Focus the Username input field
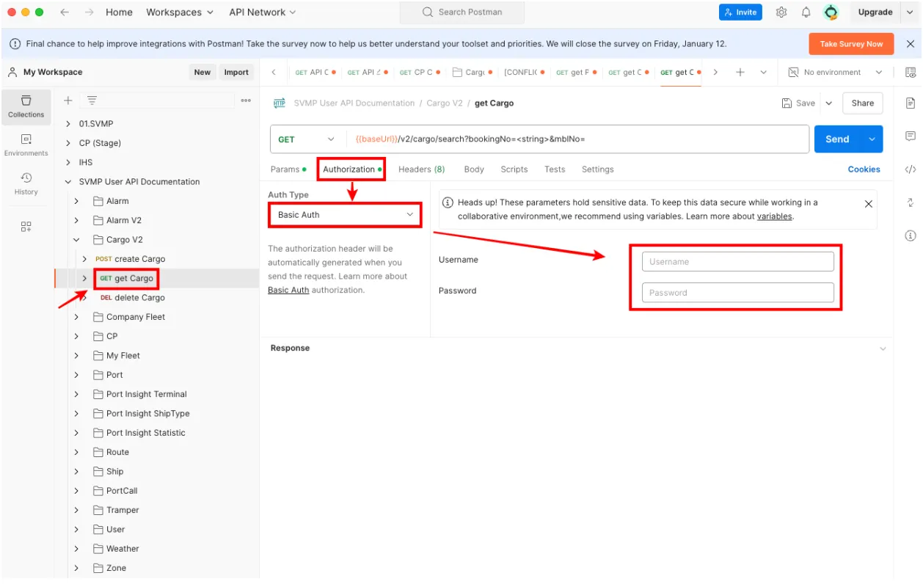Image resolution: width=923 pixels, height=584 pixels. (737, 262)
